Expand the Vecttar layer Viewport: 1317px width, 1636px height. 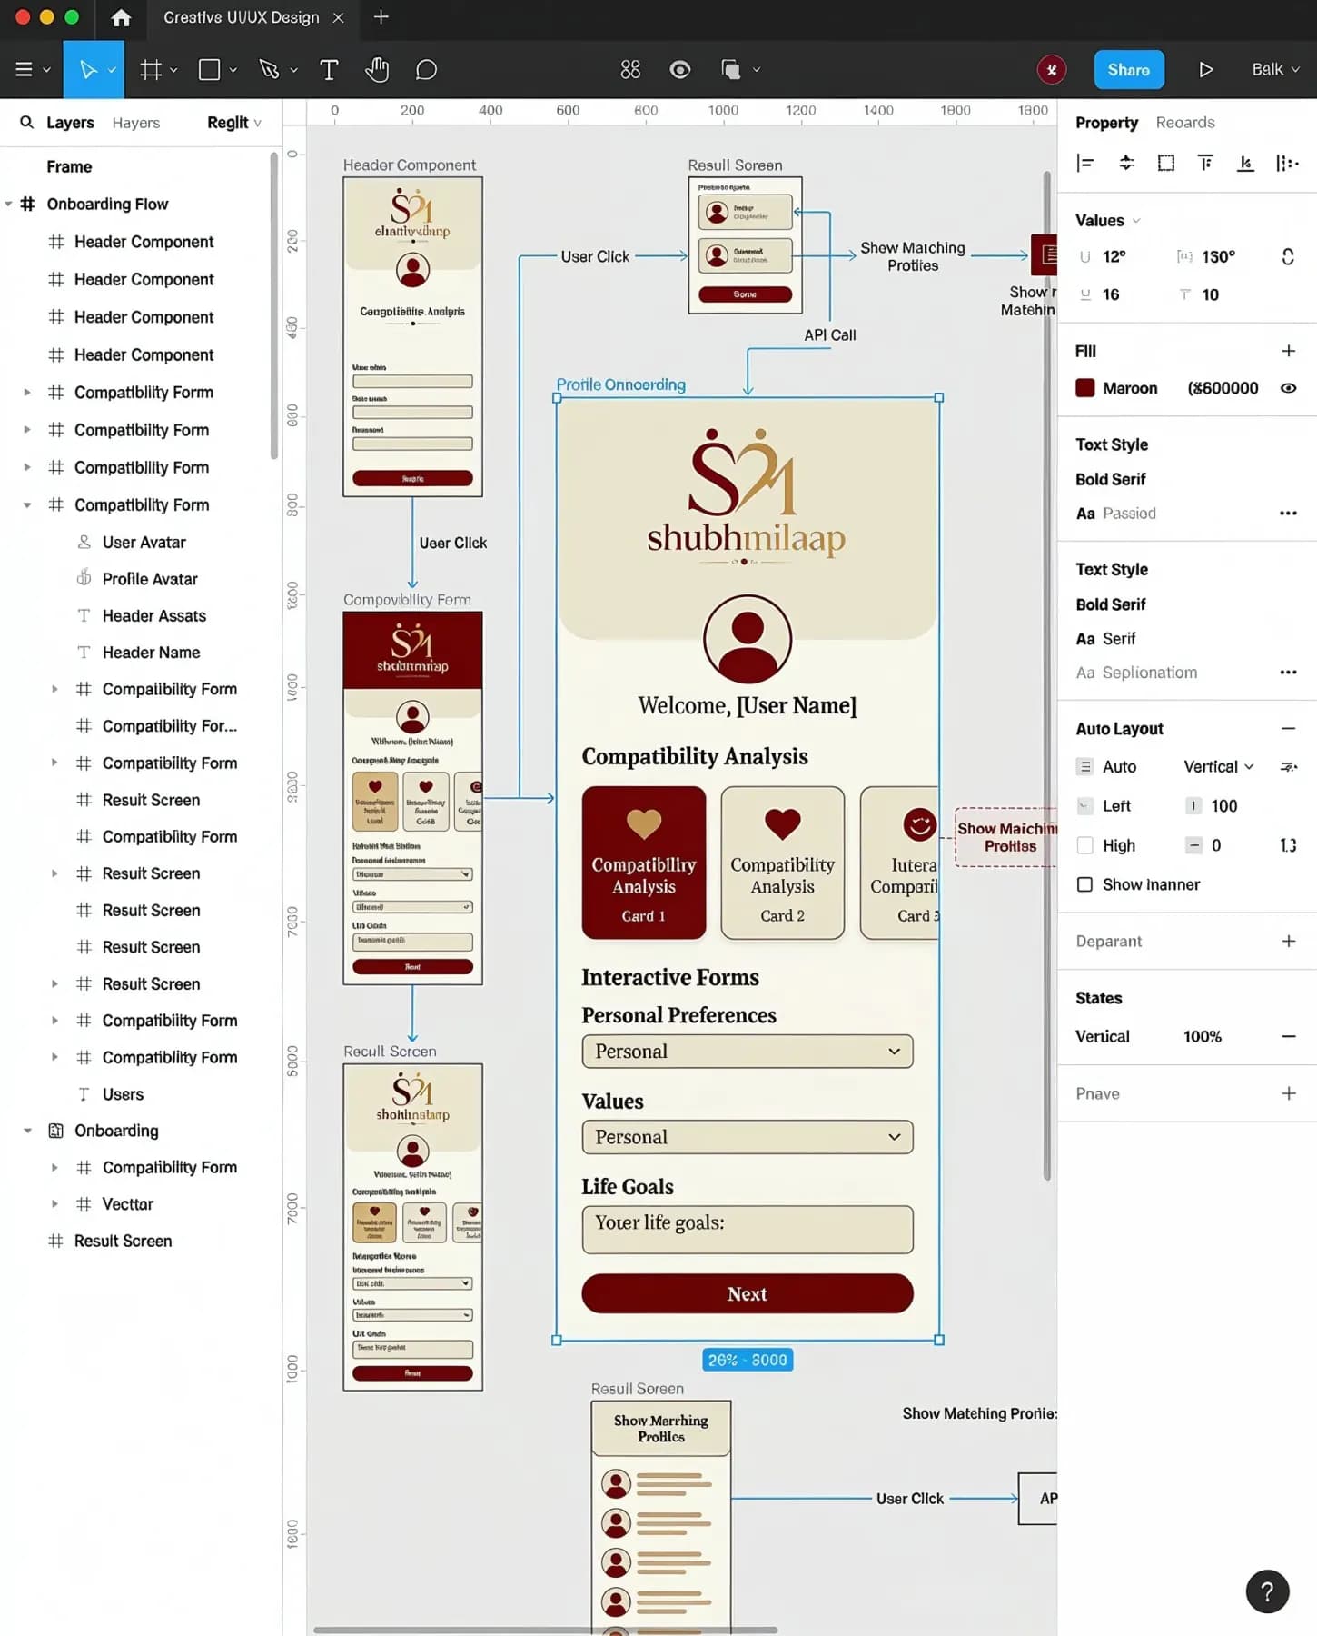(x=54, y=1204)
